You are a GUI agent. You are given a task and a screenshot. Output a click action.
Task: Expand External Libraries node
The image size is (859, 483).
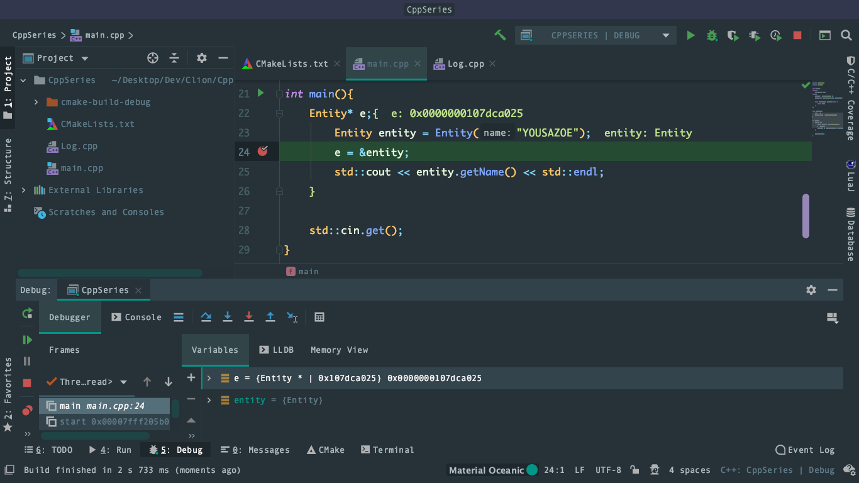(x=23, y=190)
